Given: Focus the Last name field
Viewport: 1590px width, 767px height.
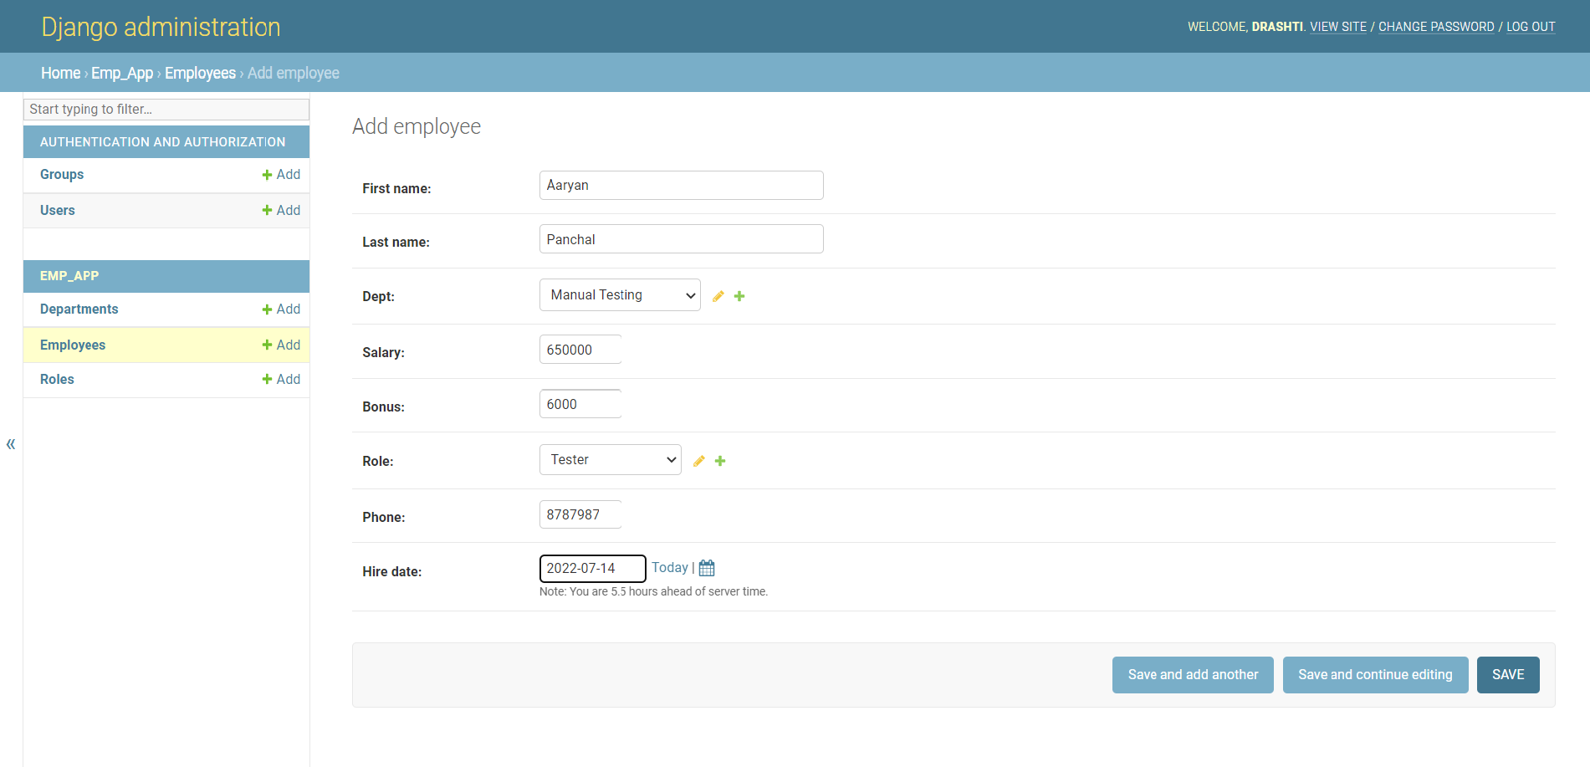Looking at the screenshot, I should pos(682,239).
